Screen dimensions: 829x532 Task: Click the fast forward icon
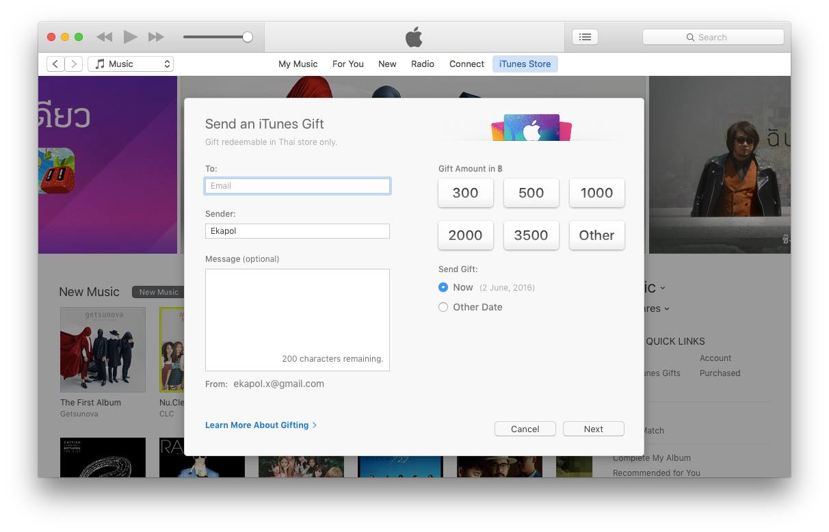tap(156, 37)
